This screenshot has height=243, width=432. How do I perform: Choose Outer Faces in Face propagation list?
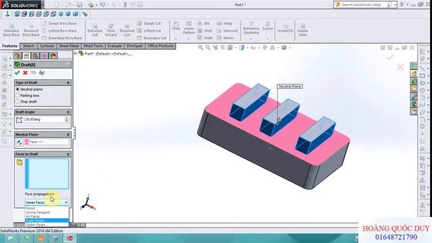pos(47,225)
